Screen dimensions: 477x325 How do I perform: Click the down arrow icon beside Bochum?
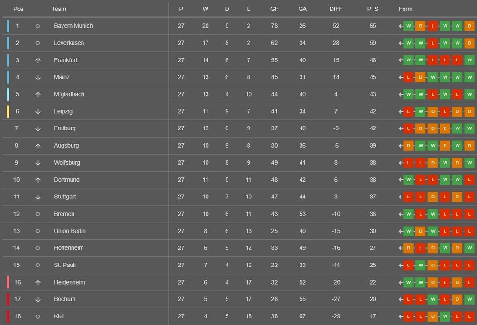38,299
